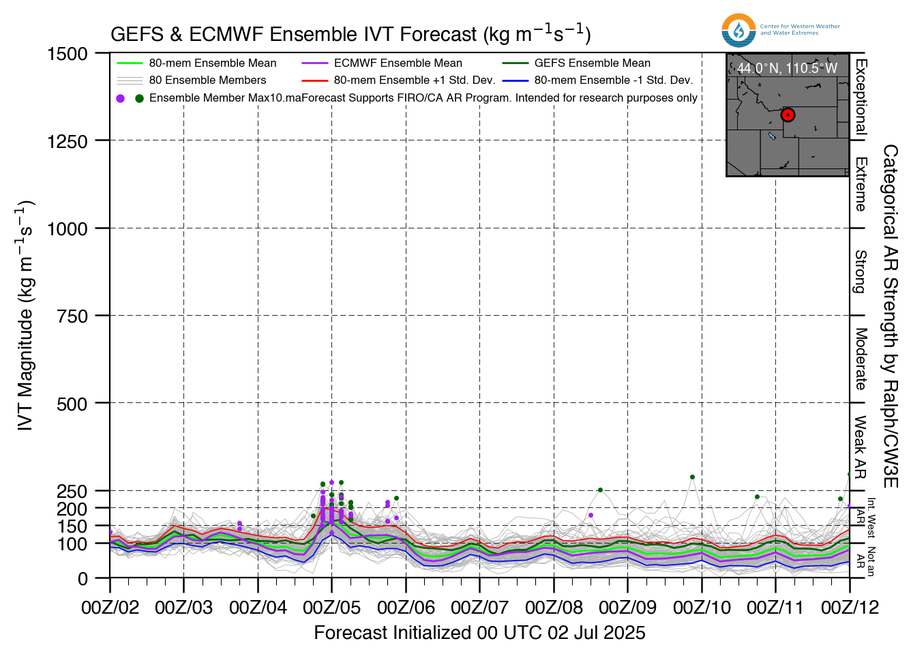
Task: Click the purple ensemble max dot in legend
Action: coord(121,98)
